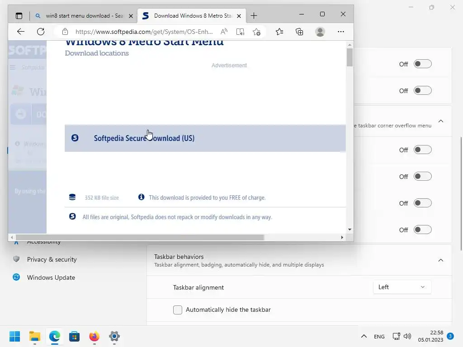
Task: Open Microsoft Store from taskbar
Action: 75,336
